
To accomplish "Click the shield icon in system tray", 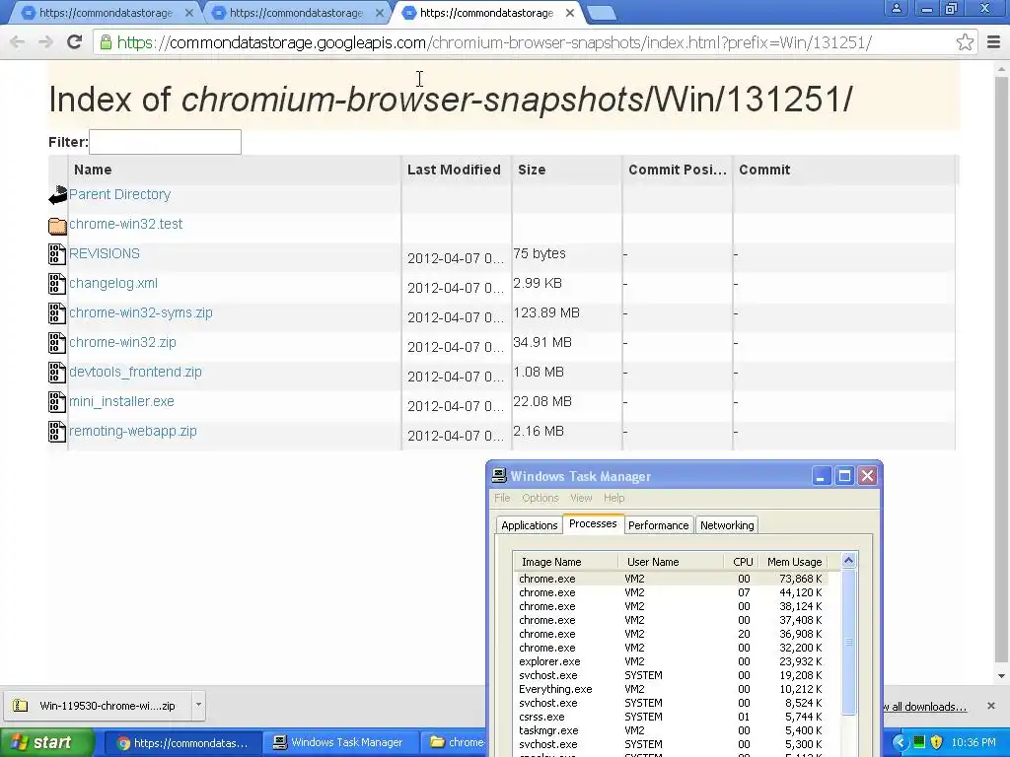I will coord(937,742).
